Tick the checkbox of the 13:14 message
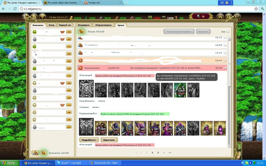 [x=225, y=53]
